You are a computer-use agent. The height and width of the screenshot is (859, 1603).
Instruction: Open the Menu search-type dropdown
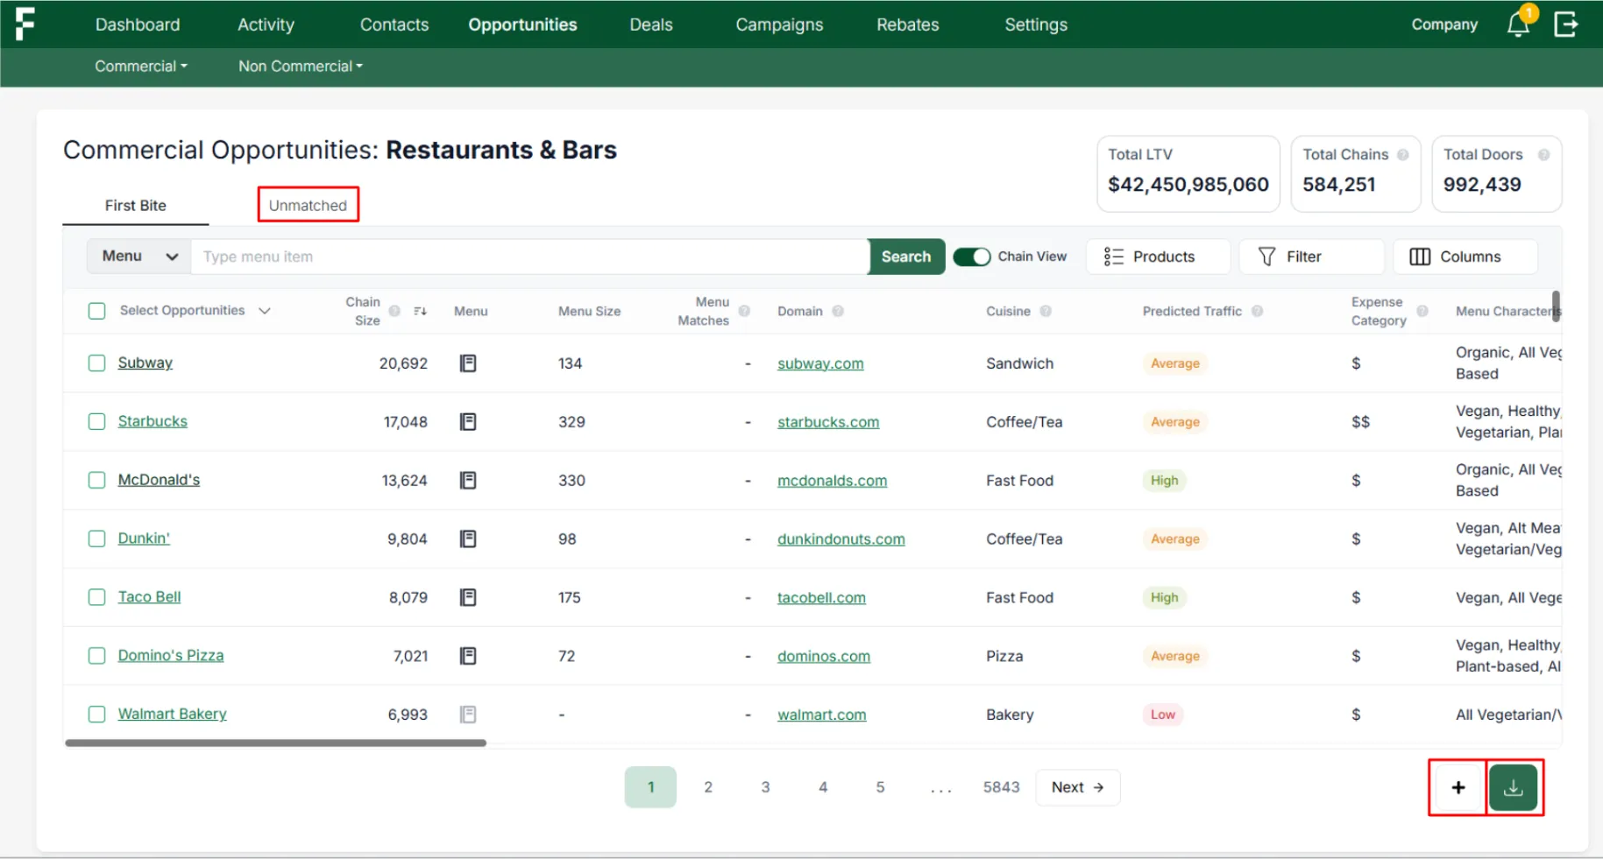pyautogui.click(x=139, y=257)
